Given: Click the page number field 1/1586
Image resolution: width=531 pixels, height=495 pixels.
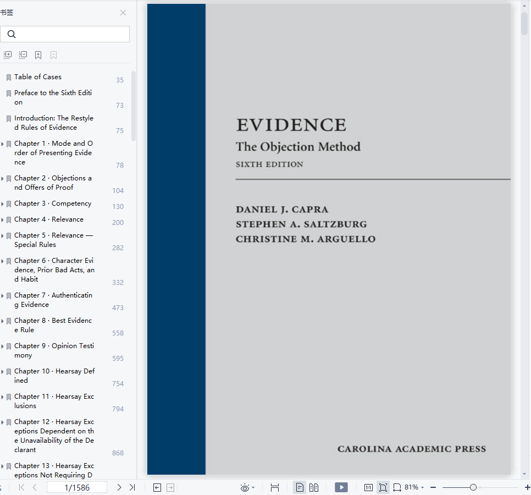Looking at the screenshot, I should coord(77,487).
